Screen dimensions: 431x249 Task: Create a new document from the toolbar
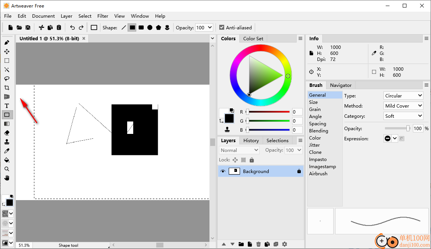coord(11,27)
